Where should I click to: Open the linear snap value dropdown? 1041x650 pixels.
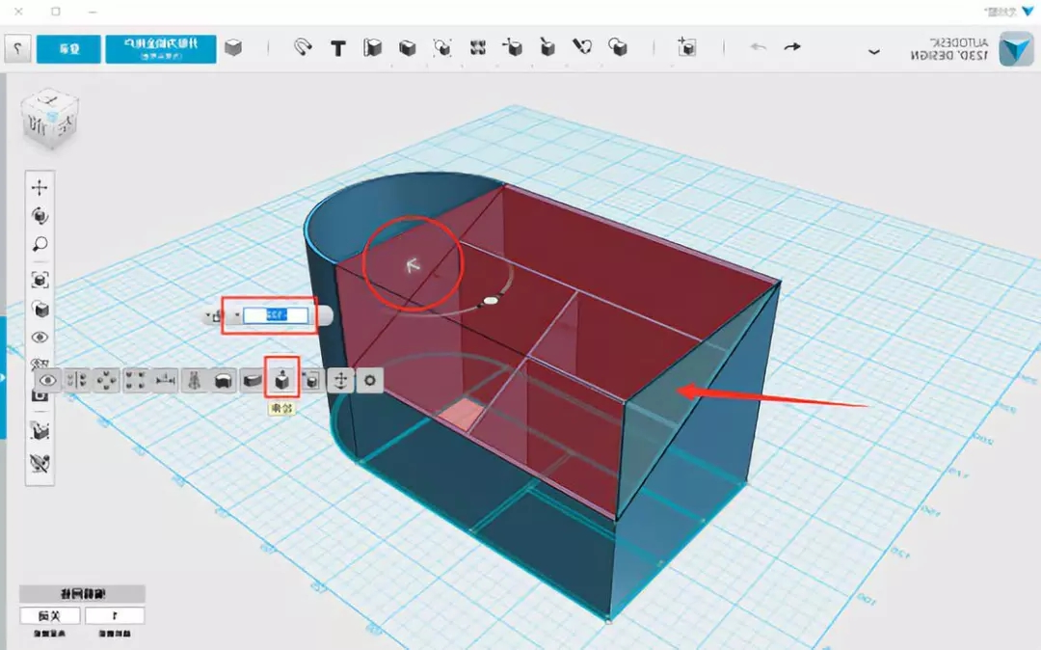pyautogui.click(x=114, y=615)
